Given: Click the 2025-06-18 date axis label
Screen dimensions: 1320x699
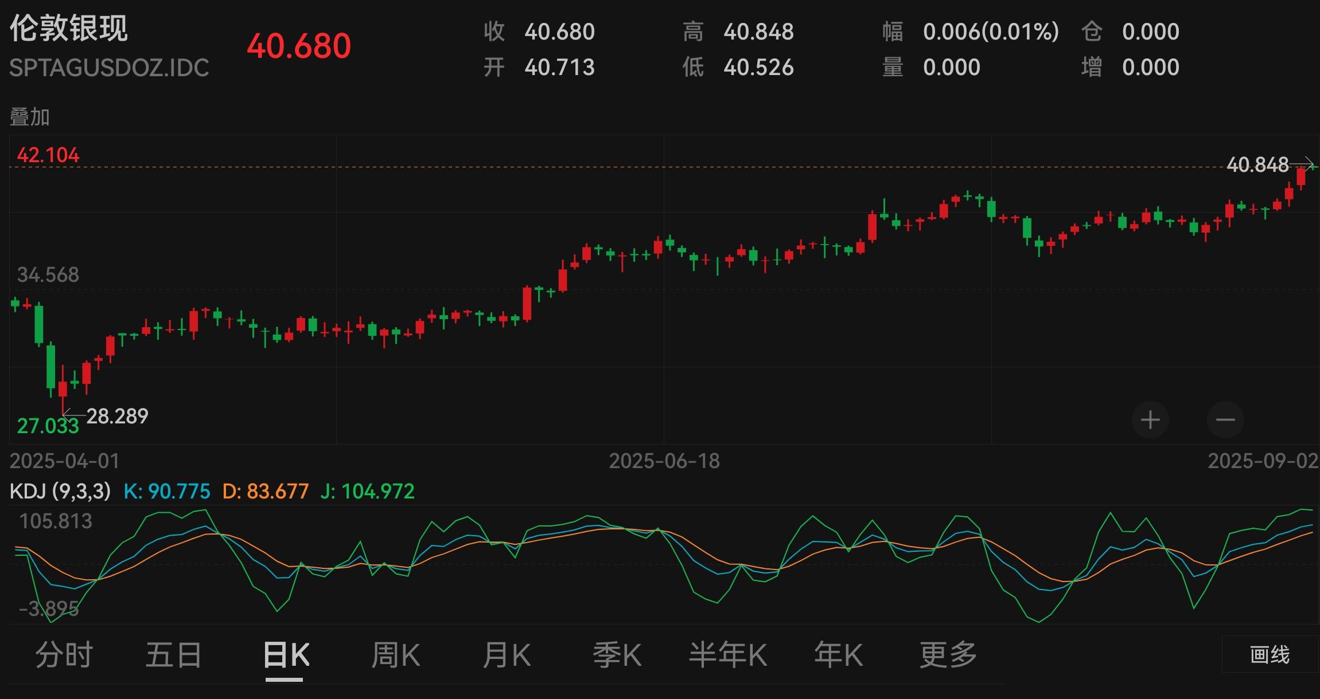Looking at the screenshot, I should pyautogui.click(x=664, y=461).
